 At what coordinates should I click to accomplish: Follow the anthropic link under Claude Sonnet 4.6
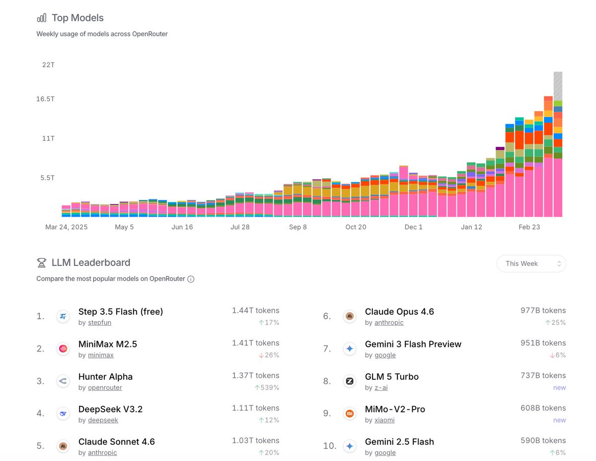coord(102,453)
